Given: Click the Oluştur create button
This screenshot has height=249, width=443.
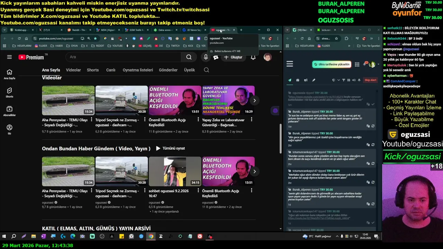Looking at the screenshot, I should click(233, 57).
